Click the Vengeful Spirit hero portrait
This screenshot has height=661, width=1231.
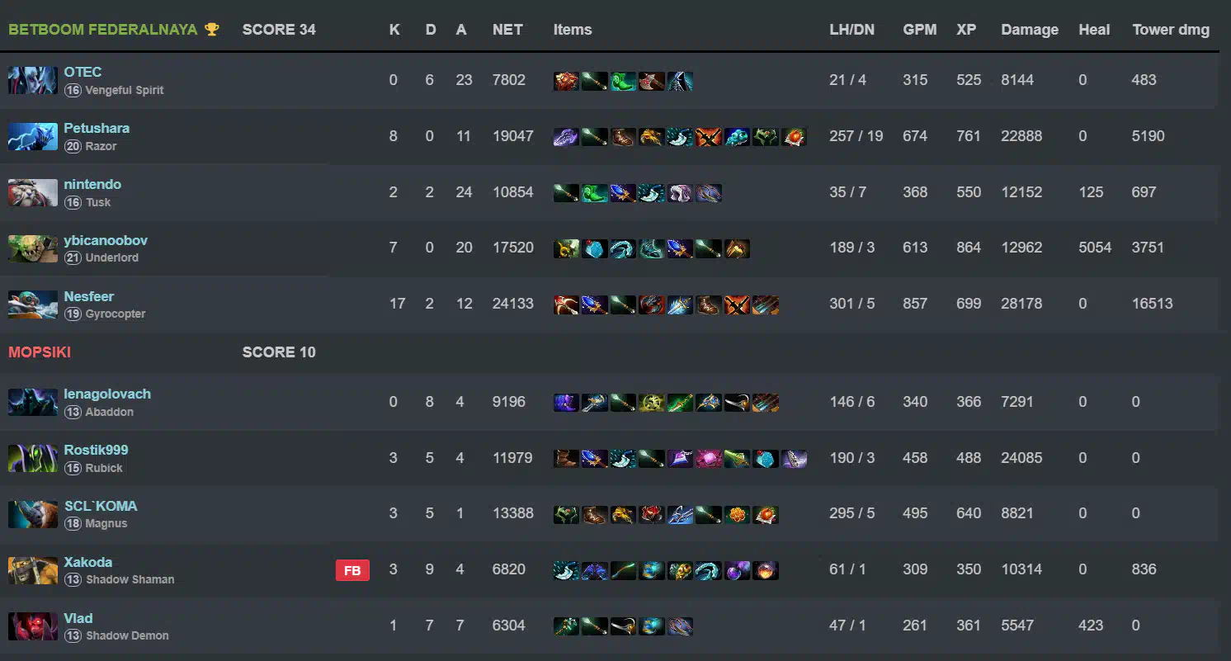pyautogui.click(x=33, y=80)
